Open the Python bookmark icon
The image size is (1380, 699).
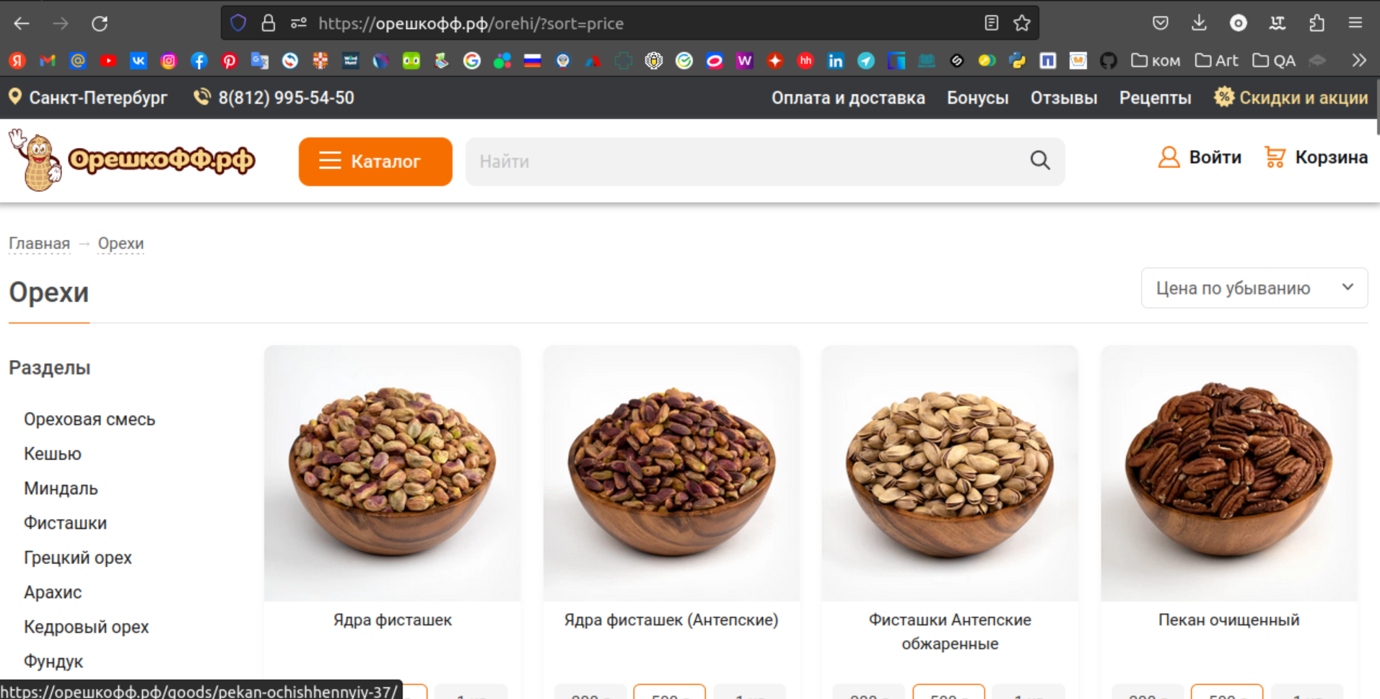[1018, 61]
